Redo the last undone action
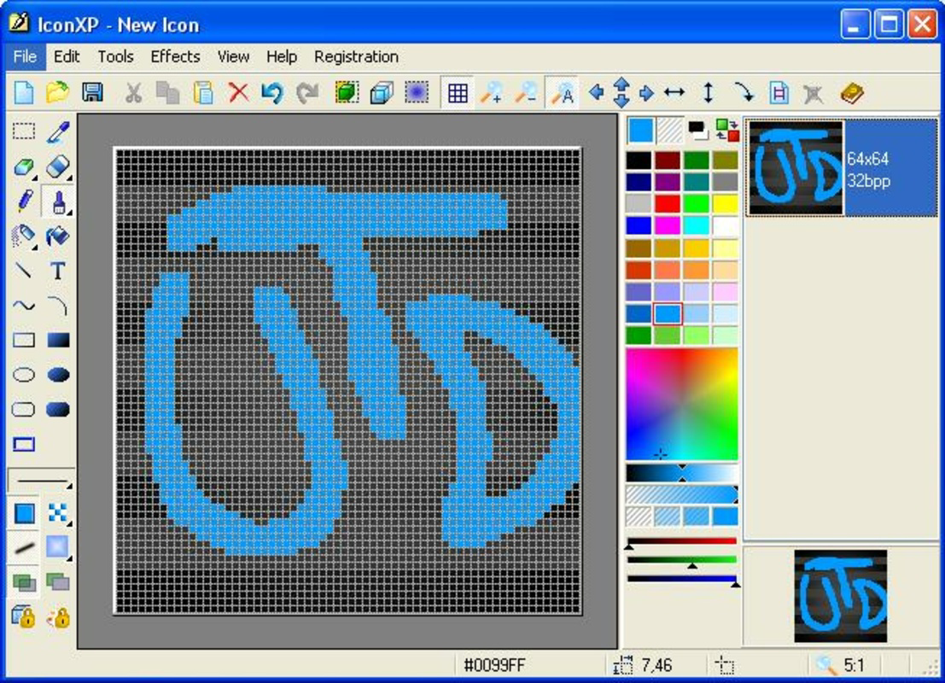The image size is (945, 683). pos(307,93)
